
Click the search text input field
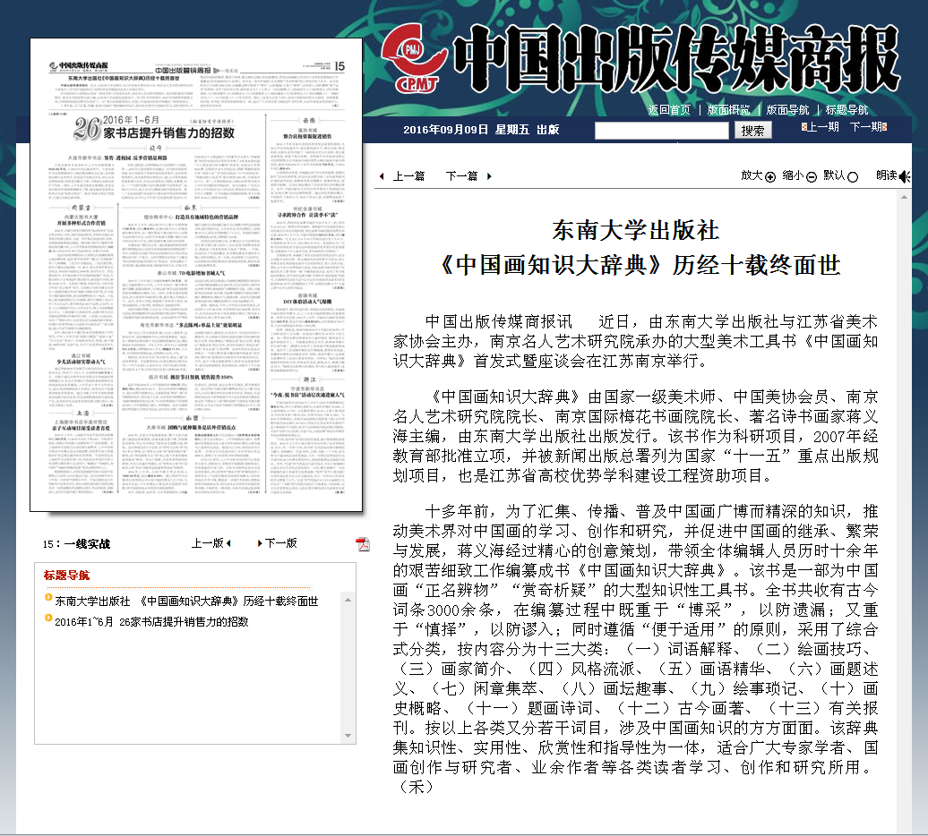(661, 131)
